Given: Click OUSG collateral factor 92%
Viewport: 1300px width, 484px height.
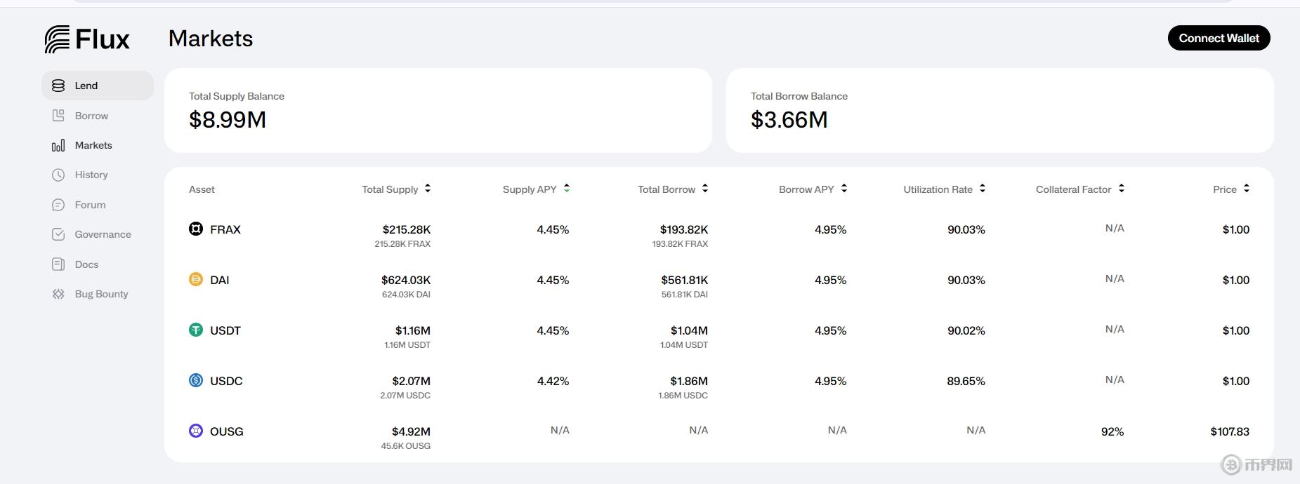Looking at the screenshot, I should click(x=1112, y=431).
